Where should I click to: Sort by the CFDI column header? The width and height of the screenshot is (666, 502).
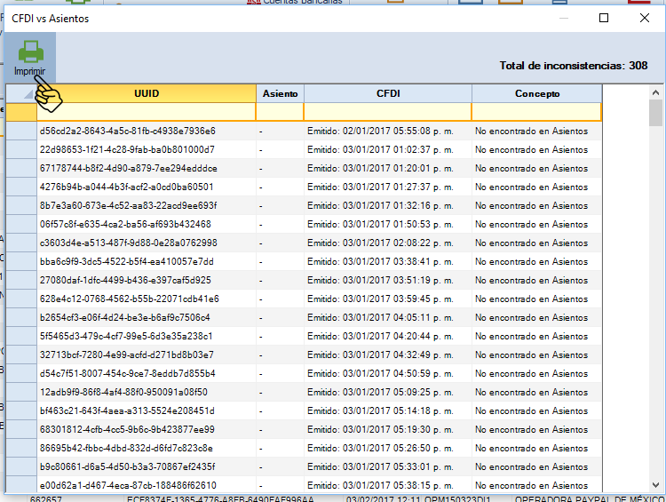click(x=388, y=93)
